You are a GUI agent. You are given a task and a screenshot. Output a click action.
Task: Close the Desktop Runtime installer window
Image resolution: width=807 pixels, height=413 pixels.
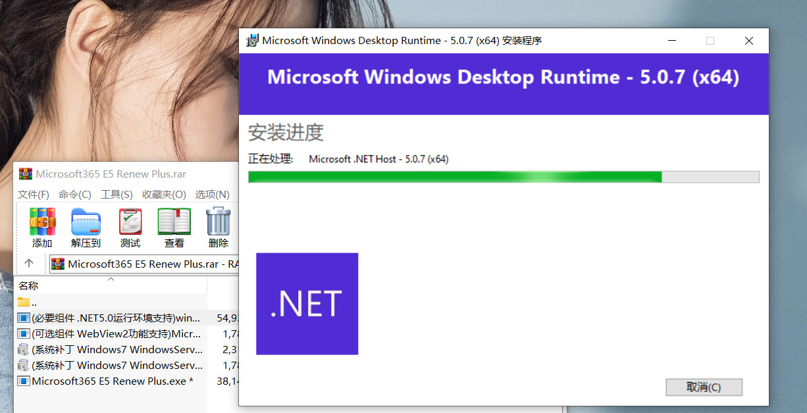tap(748, 41)
